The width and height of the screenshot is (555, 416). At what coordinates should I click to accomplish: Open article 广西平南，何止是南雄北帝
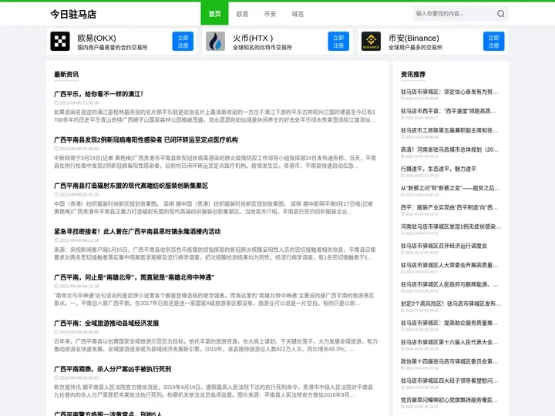(134, 277)
